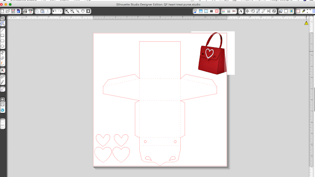Copy selection with the copy icon
315x177 pixels.
[37, 11]
